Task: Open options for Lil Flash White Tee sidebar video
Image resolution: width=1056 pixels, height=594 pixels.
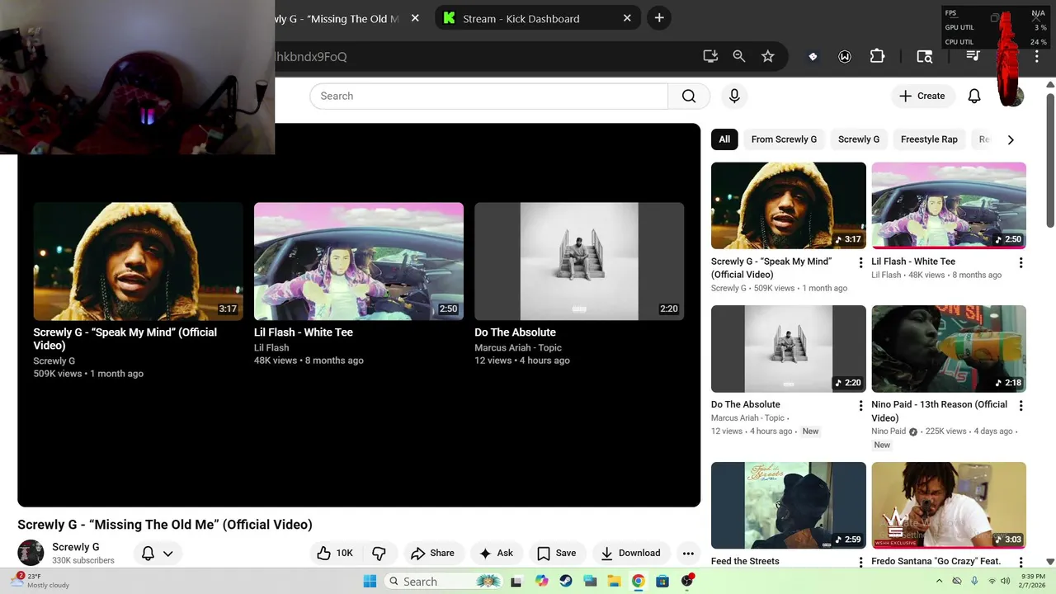Action: [x=1021, y=263]
